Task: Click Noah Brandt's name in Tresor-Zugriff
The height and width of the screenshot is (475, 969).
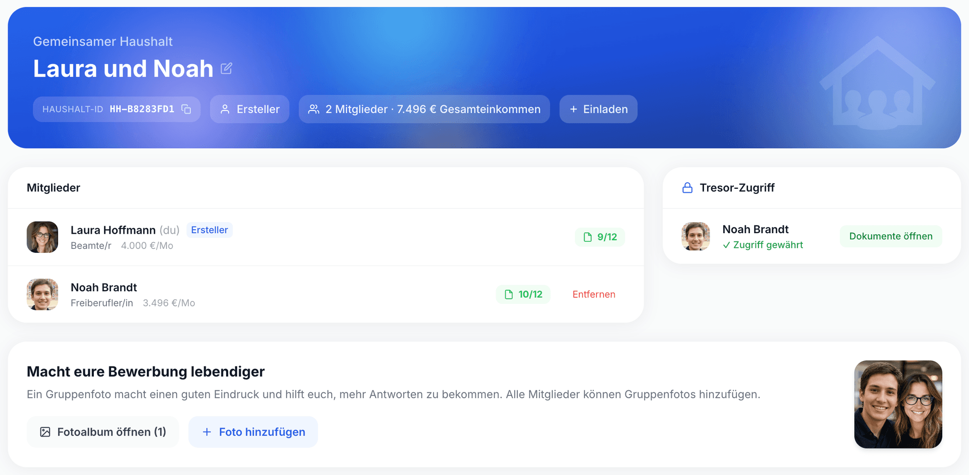Action: pos(756,229)
